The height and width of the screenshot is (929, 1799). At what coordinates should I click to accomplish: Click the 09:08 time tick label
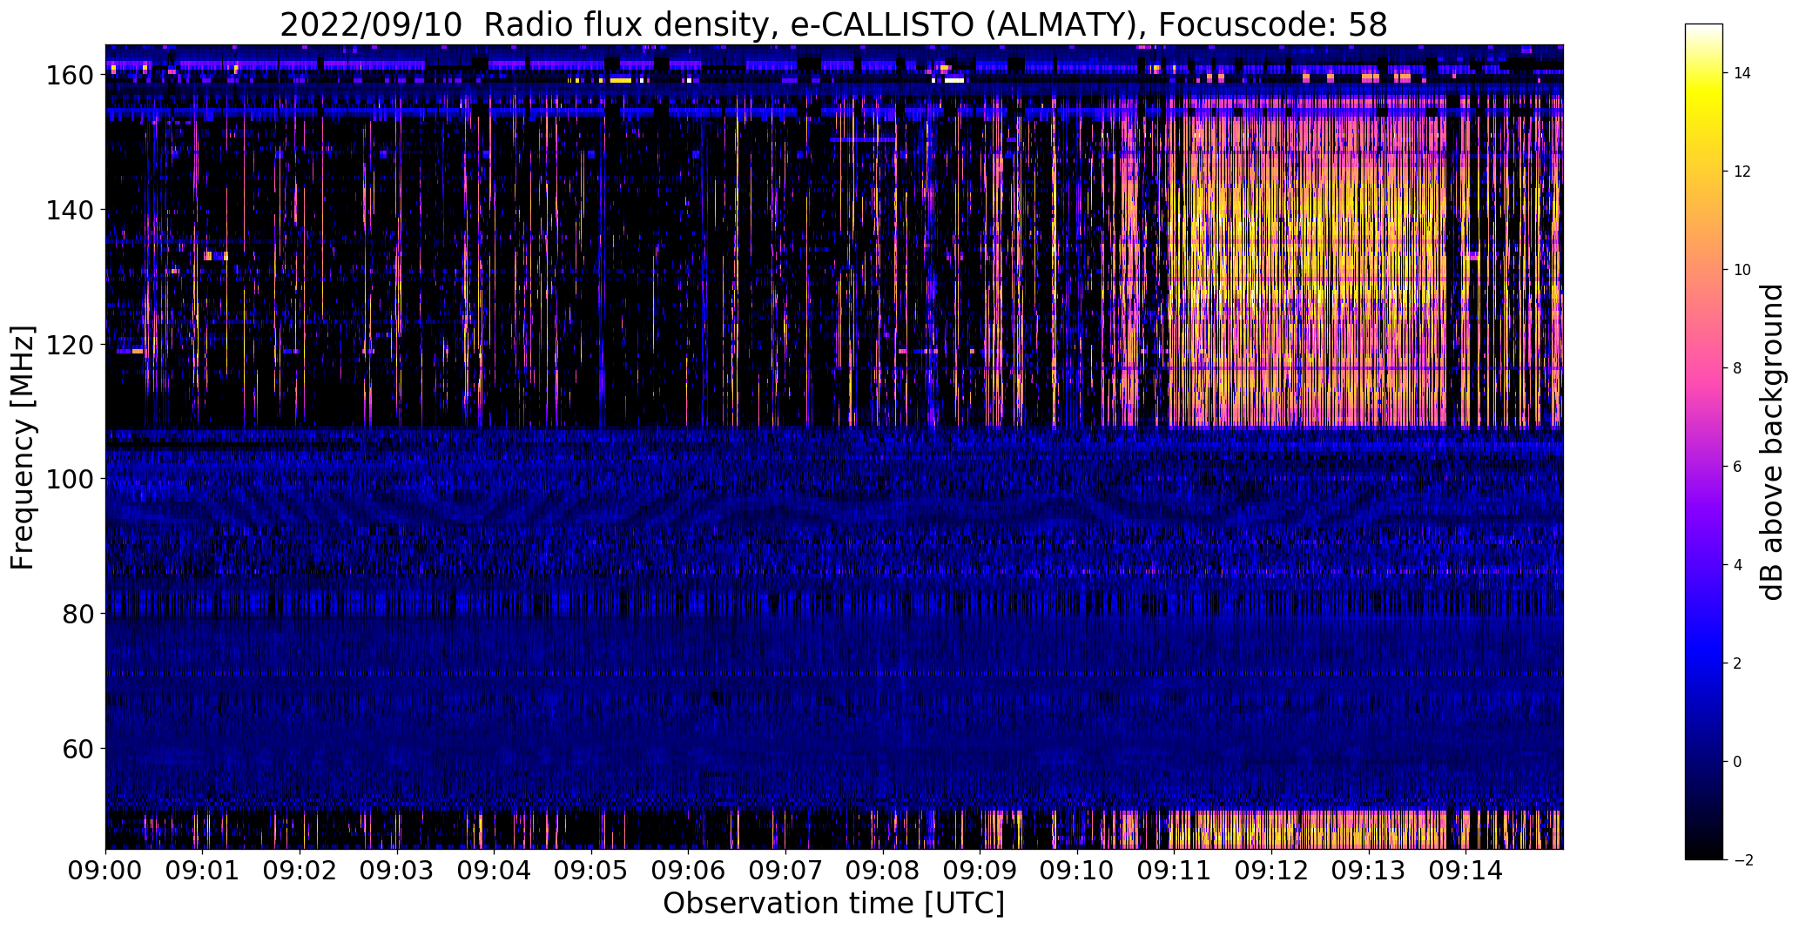(883, 870)
